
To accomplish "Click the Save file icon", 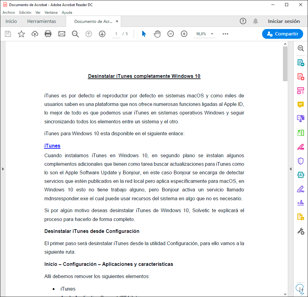I will (x=8, y=34).
